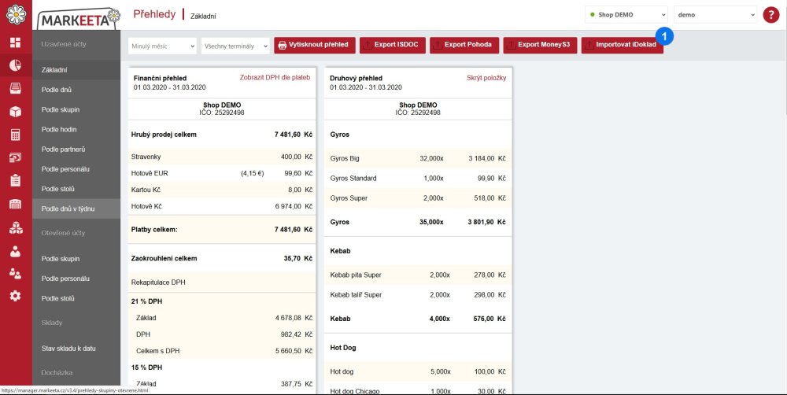Click the Gyros Big item row
This screenshot has width=787, height=395.
click(418, 158)
